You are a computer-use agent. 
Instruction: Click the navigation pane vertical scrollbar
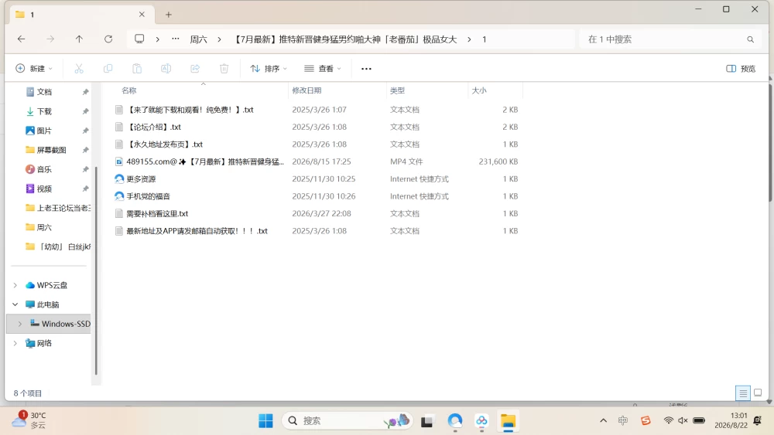(x=96, y=271)
